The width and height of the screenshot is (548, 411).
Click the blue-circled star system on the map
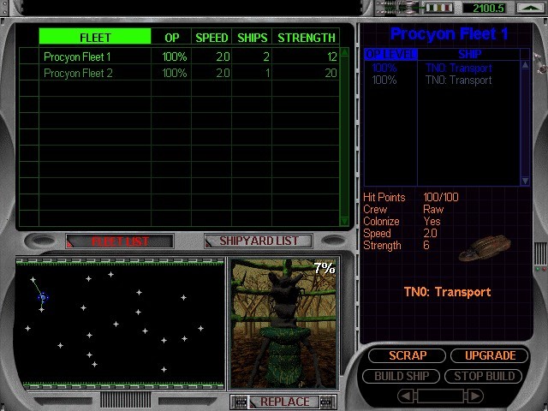point(43,297)
